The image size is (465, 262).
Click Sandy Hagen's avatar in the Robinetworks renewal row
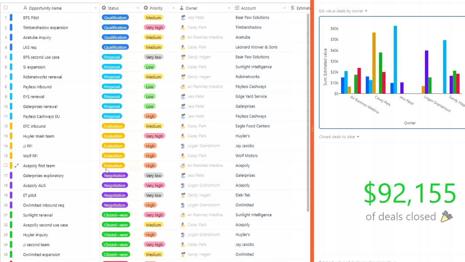coord(183,77)
